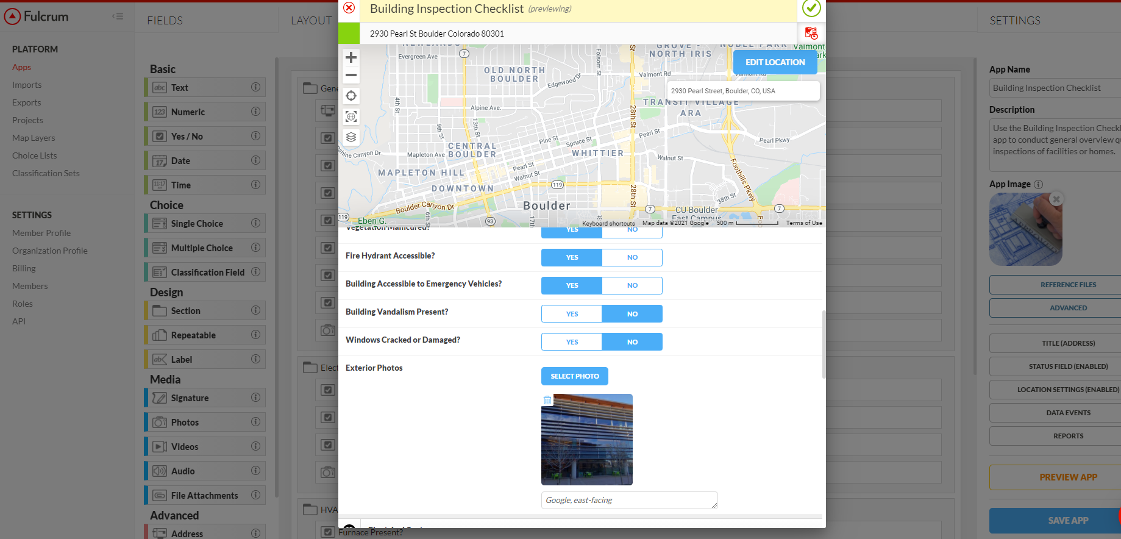The image size is (1121, 539).
Task: Open Projects in the sidebar
Action: 27,120
